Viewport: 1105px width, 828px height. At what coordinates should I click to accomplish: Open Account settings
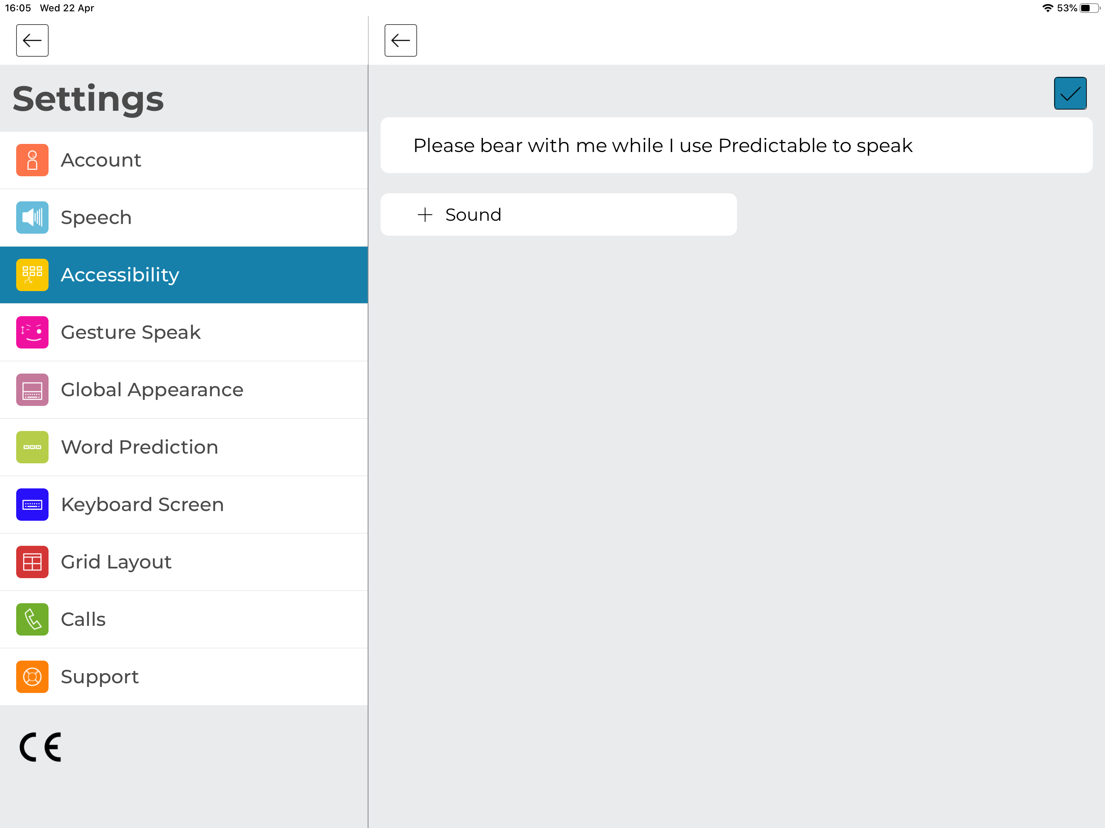pyautogui.click(x=184, y=161)
